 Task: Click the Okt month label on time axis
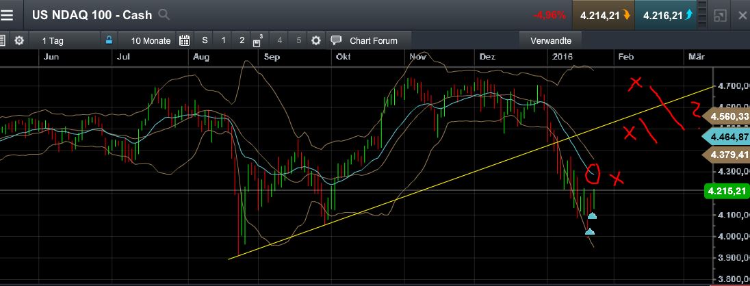344,57
